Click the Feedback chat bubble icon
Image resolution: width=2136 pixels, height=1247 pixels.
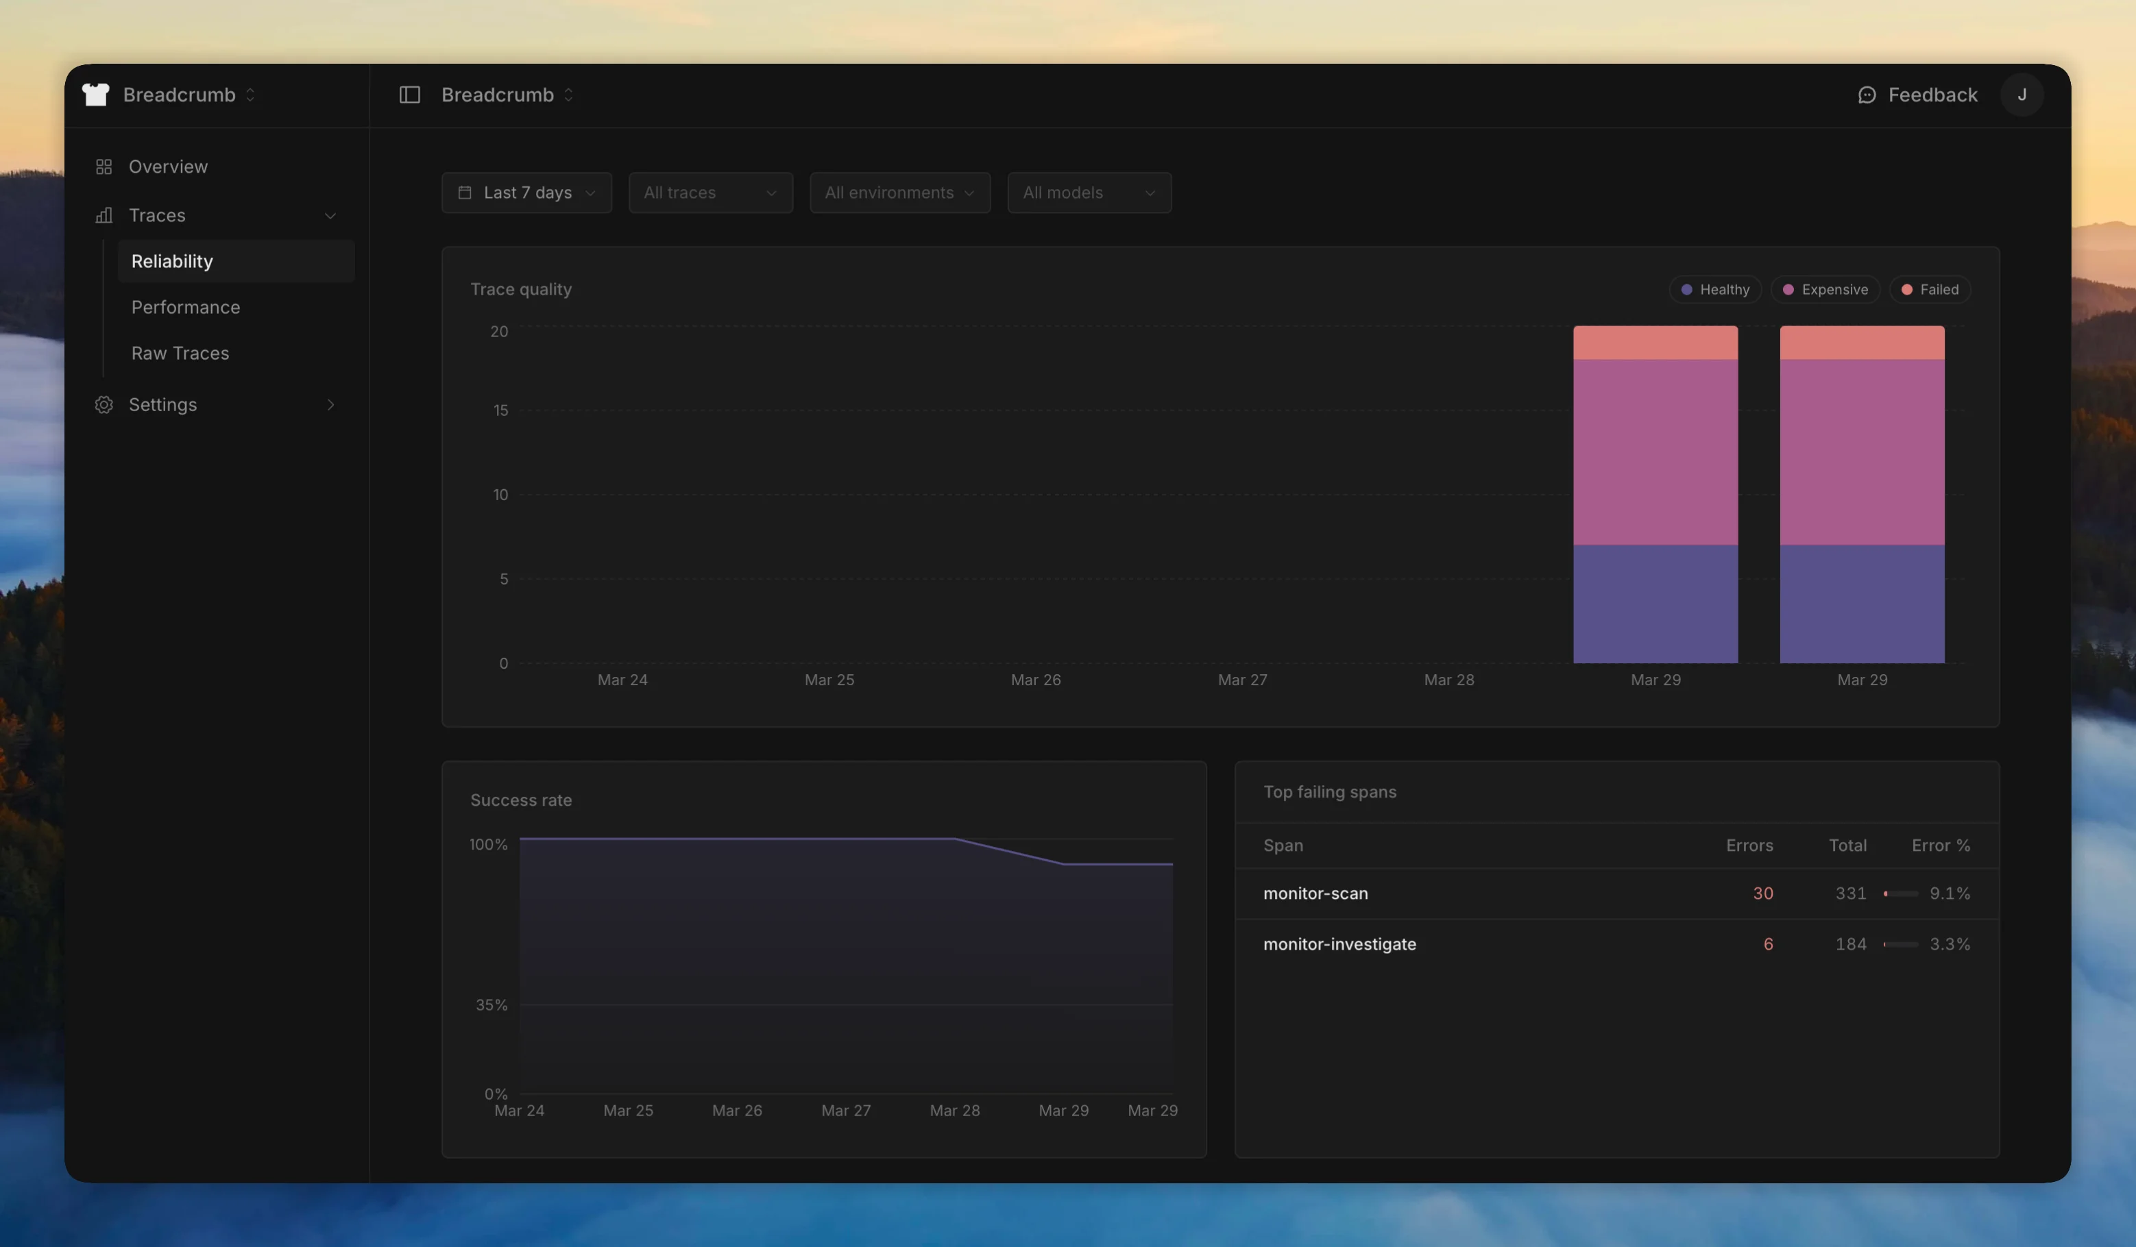tap(1867, 95)
